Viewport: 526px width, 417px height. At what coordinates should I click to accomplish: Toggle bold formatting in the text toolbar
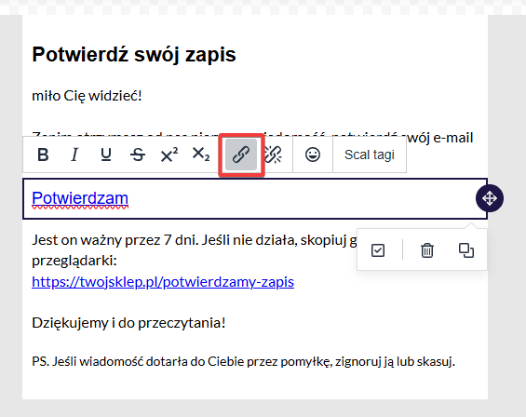click(43, 155)
